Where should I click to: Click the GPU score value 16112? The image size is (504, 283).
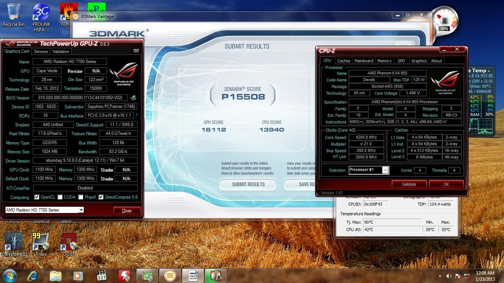[213, 130]
